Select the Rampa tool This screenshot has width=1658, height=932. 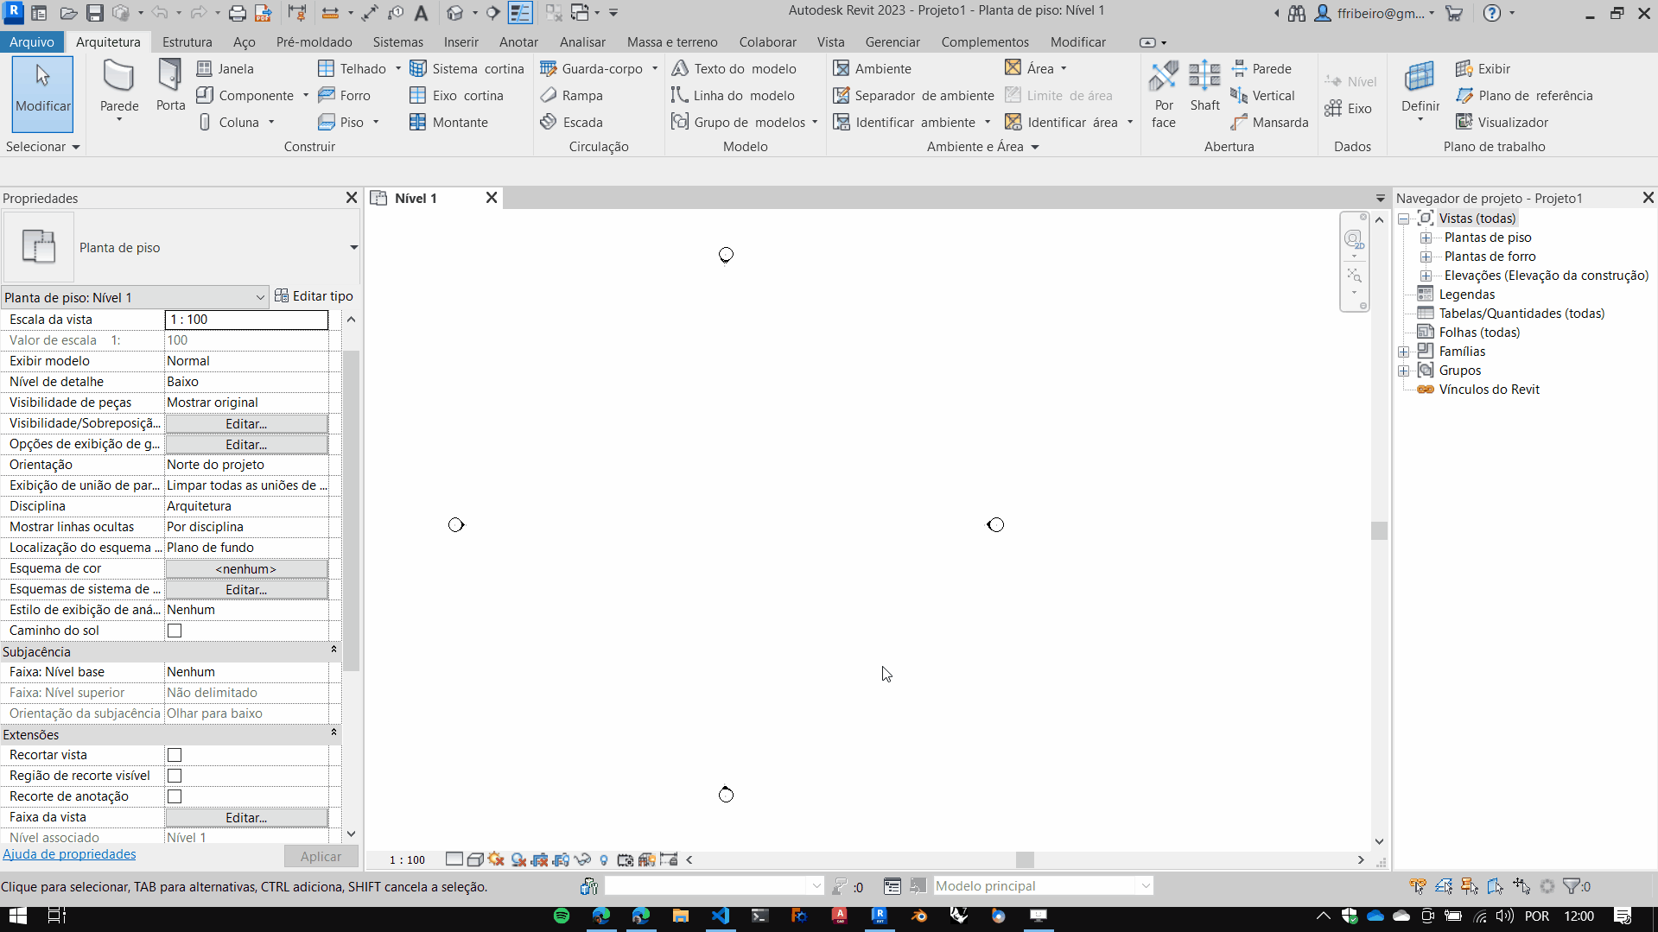(572, 95)
